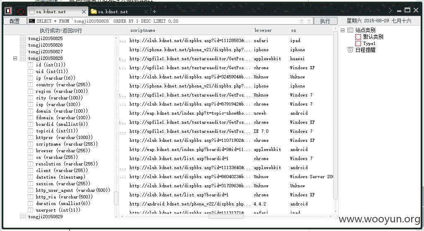The height and width of the screenshot is (231, 424).
Task: Click the SQL query input field
Action: (x=170, y=21)
